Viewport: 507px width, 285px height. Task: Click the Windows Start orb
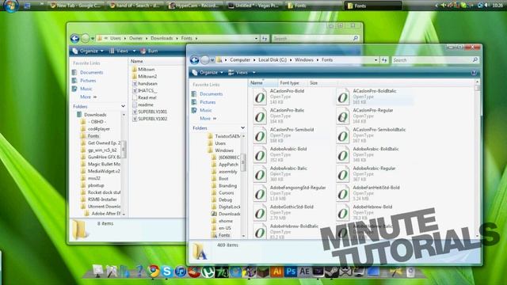(x=11, y=6)
